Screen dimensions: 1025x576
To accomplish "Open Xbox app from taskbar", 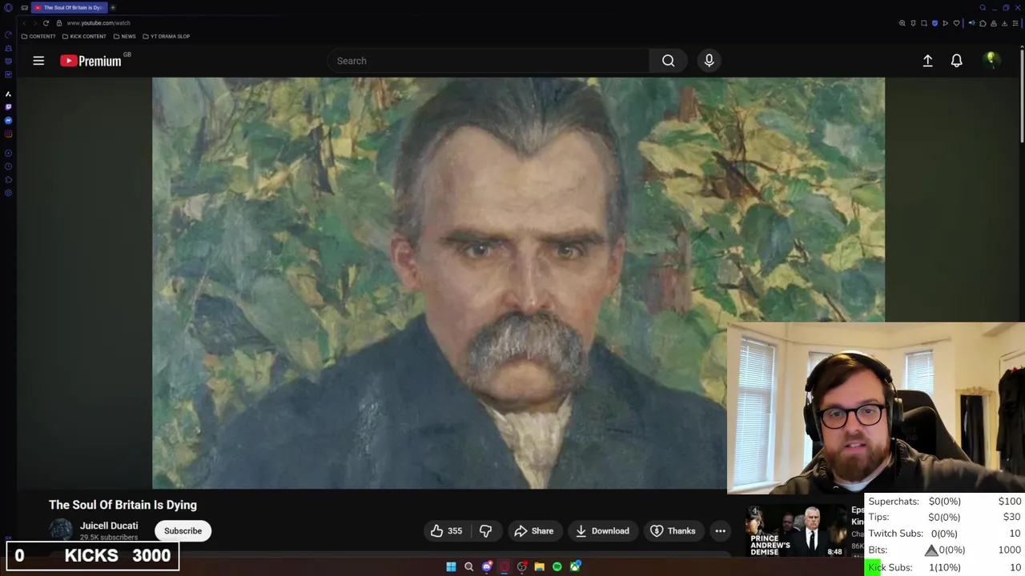I will click(575, 566).
